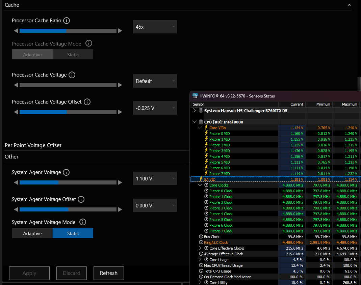Collapse CPU [#0] Intel sensor group
This screenshot has width=361, height=285.
195,122
